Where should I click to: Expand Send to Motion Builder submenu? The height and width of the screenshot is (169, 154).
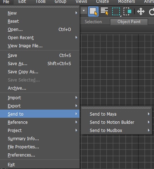(x=116, y=122)
